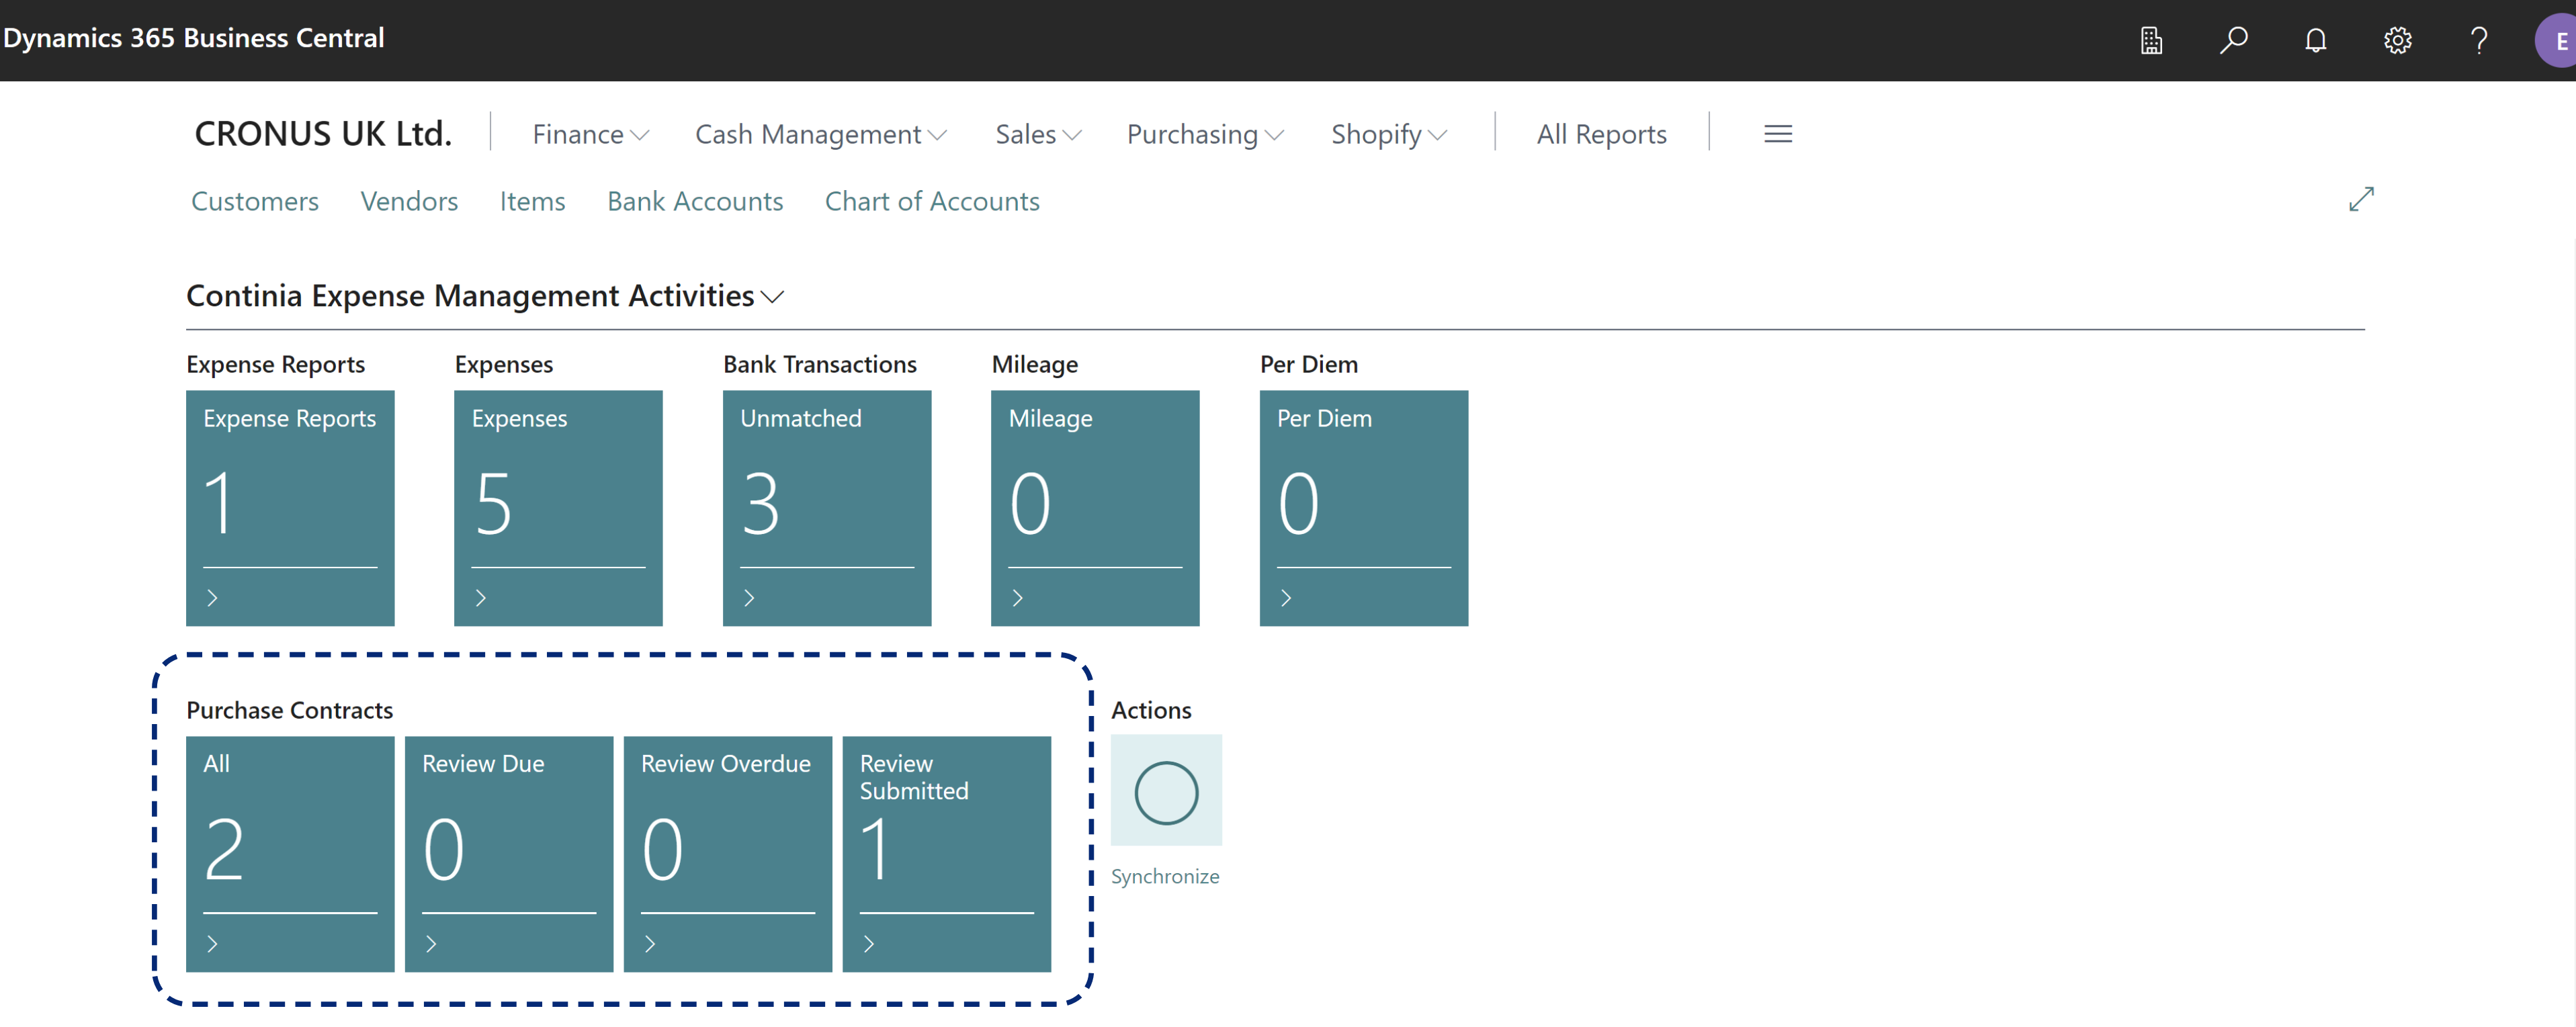Open the company information building icon

point(2151,40)
